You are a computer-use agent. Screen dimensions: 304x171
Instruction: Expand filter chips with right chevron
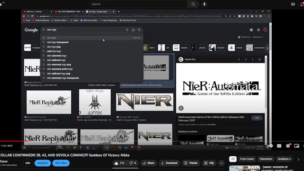coord(299,160)
